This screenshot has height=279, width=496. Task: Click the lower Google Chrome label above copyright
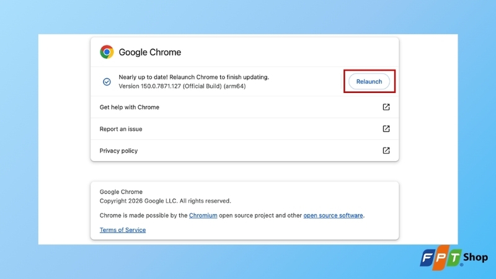coord(121,192)
